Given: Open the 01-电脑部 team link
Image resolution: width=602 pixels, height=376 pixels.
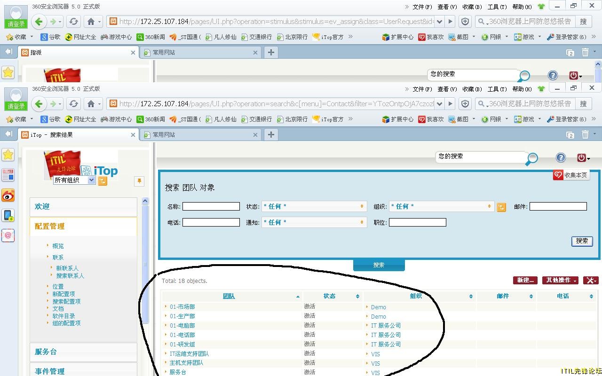Looking at the screenshot, I should (x=182, y=325).
